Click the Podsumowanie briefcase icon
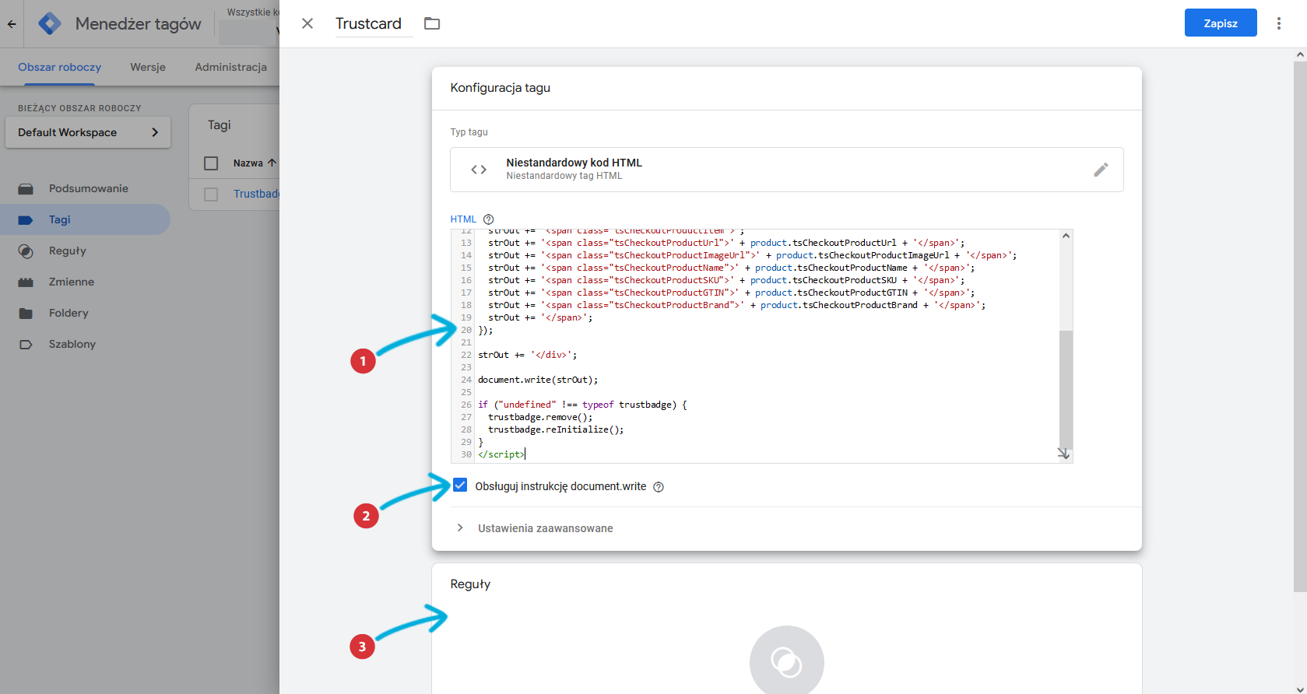The height and width of the screenshot is (694, 1307). tap(26, 189)
